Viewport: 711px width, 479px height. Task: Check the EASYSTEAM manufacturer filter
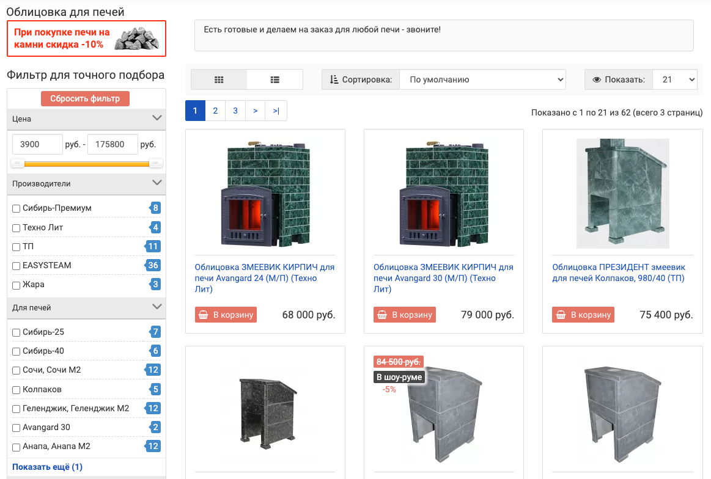(x=17, y=266)
